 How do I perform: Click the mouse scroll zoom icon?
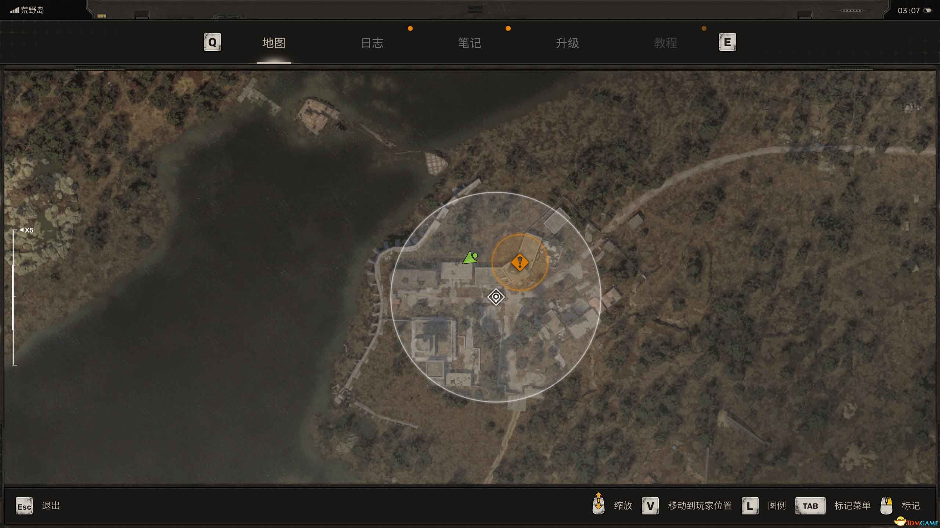click(x=599, y=503)
